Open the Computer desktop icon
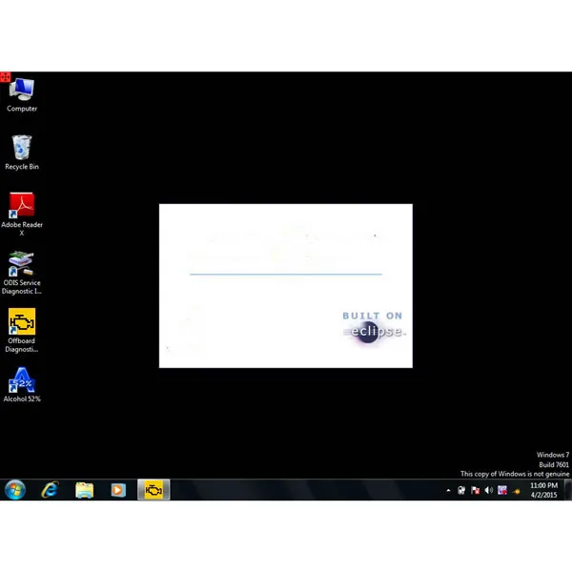Image resolution: width=572 pixels, height=572 pixels. (x=22, y=95)
